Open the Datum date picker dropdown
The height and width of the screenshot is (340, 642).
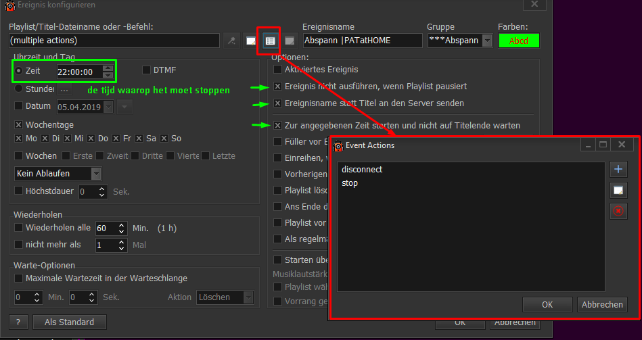[x=108, y=107]
